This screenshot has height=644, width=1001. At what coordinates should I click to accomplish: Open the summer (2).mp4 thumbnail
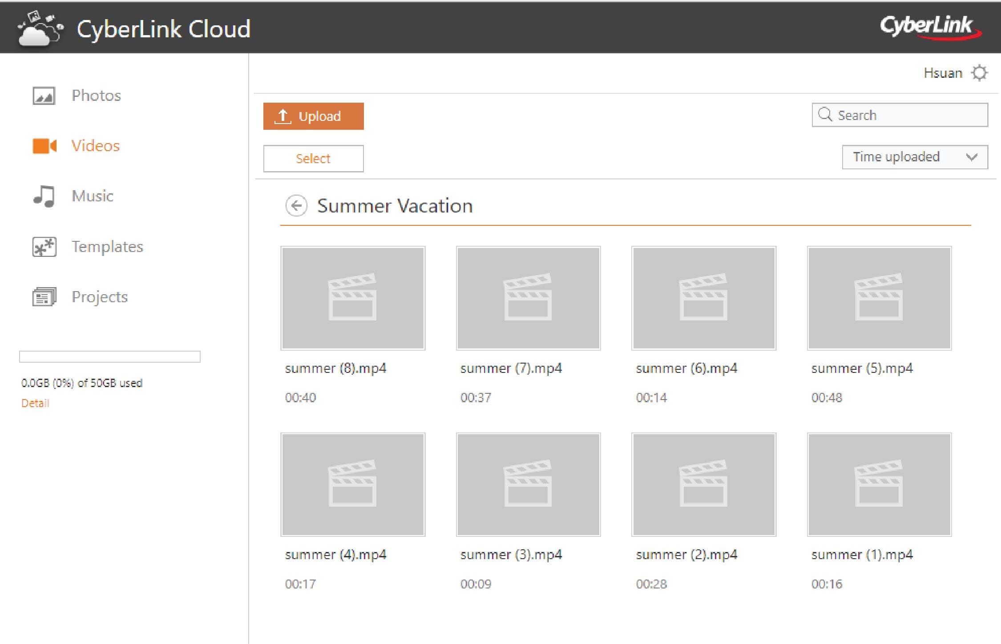704,484
